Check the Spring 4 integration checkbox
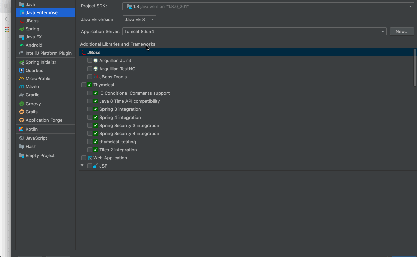 click(x=90, y=118)
